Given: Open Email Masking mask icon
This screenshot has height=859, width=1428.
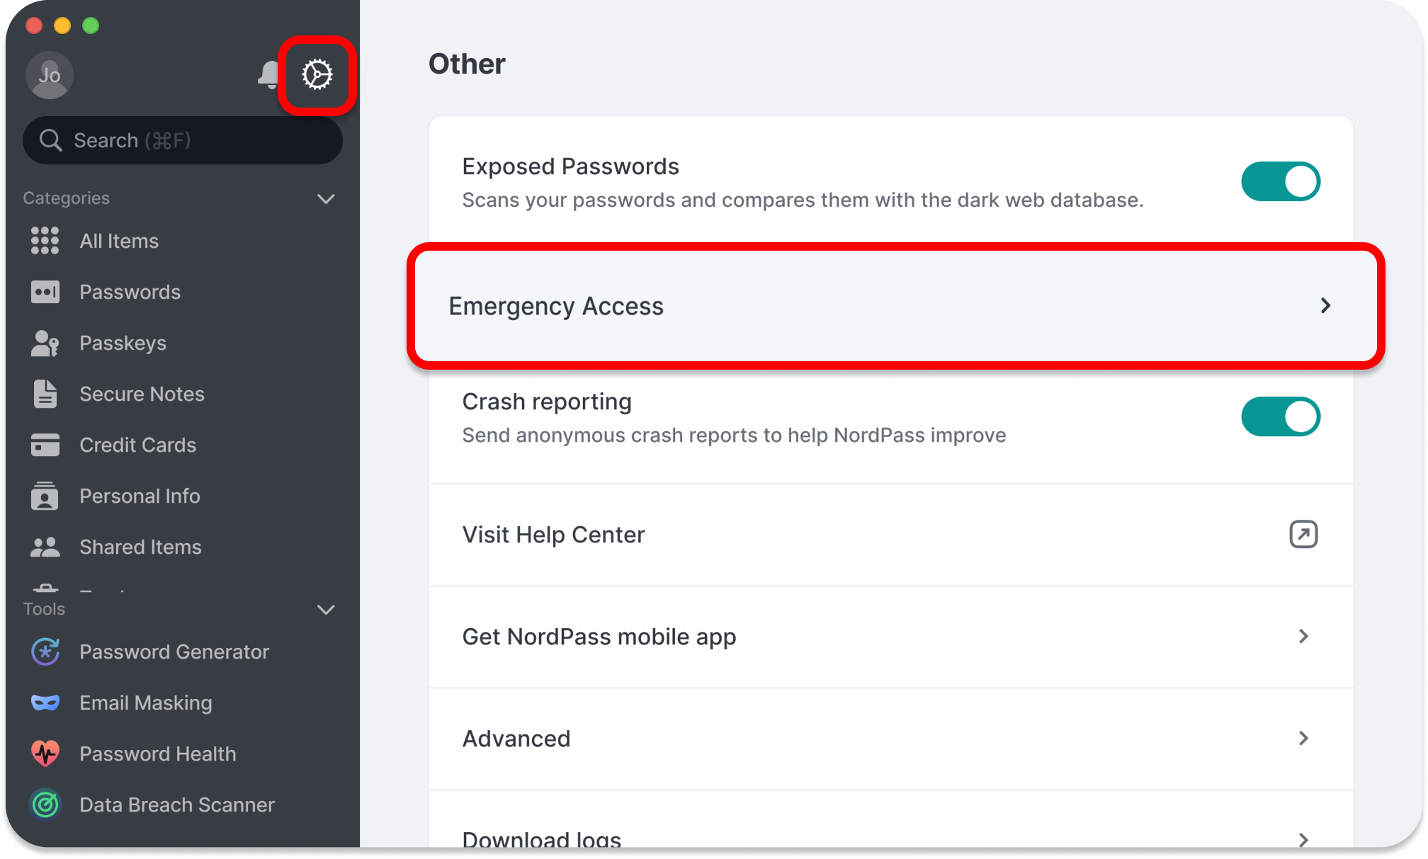Looking at the screenshot, I should 45,702.
